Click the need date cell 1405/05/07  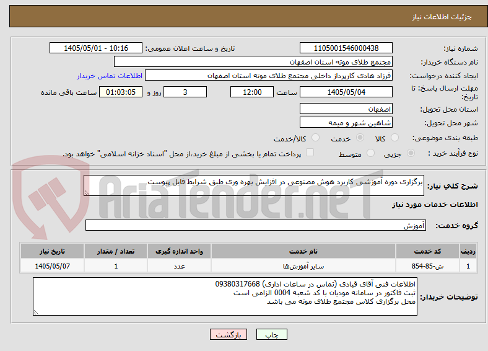(x=52, y=266)
